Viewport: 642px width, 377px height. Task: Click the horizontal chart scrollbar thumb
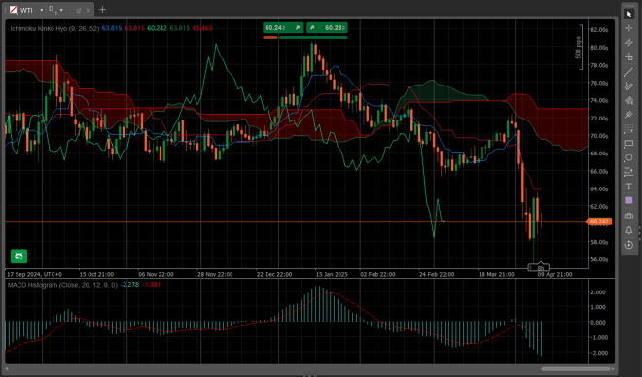(576, 369)
